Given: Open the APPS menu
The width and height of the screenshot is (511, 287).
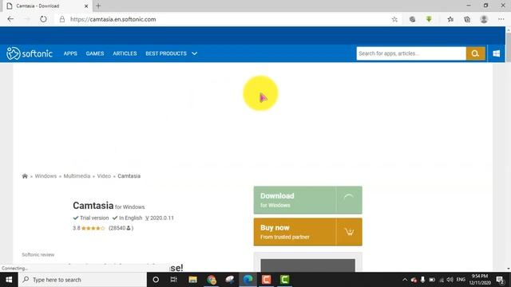Looking at the screenshot, I should (x=70, y=53).
